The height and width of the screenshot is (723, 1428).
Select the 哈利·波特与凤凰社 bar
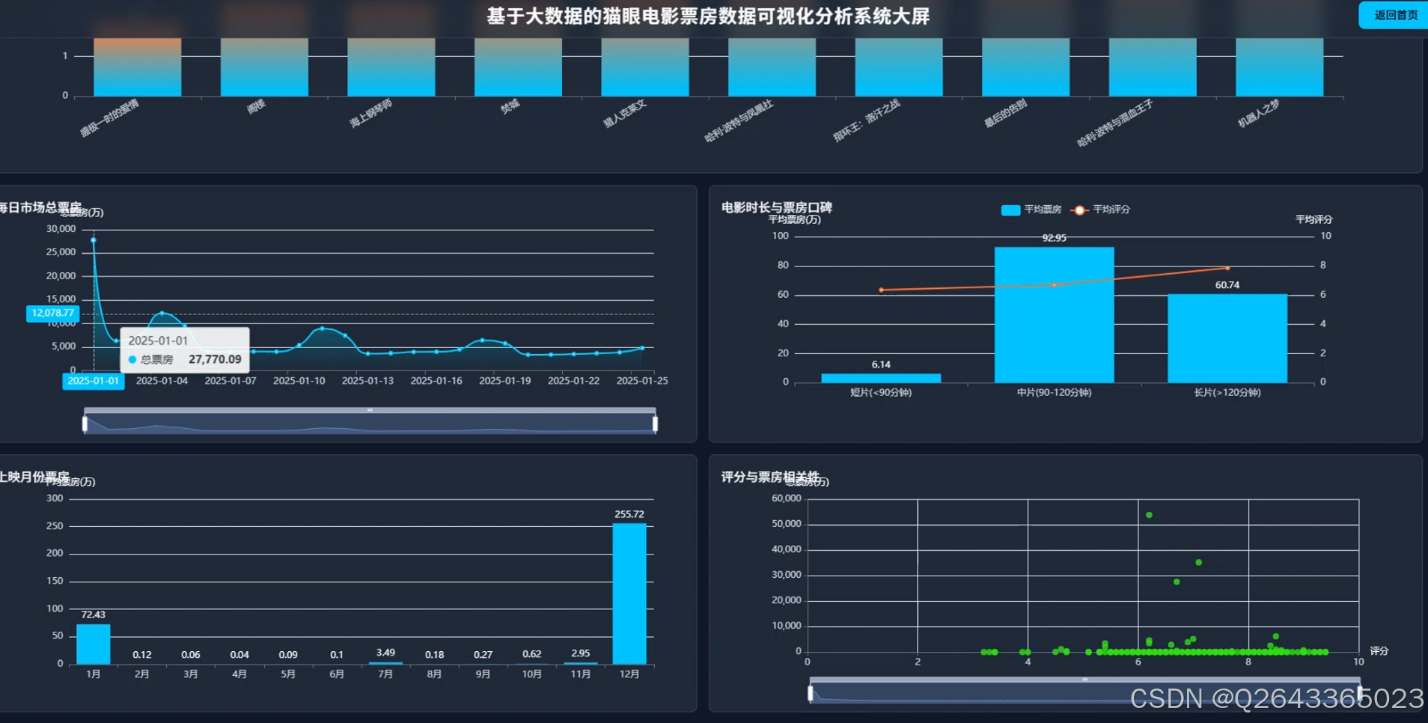772,67
